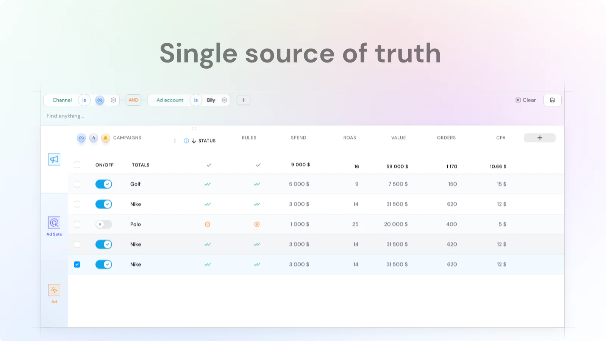Click the TOTALS row label
Viewport: 606px width, 341px height.
[x=141, y=165]
